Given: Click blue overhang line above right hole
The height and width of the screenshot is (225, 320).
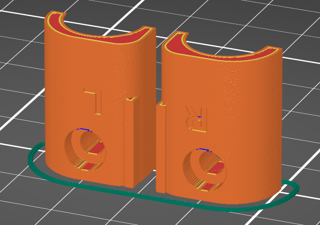Looking at the screenshot, I should [204, 150].
